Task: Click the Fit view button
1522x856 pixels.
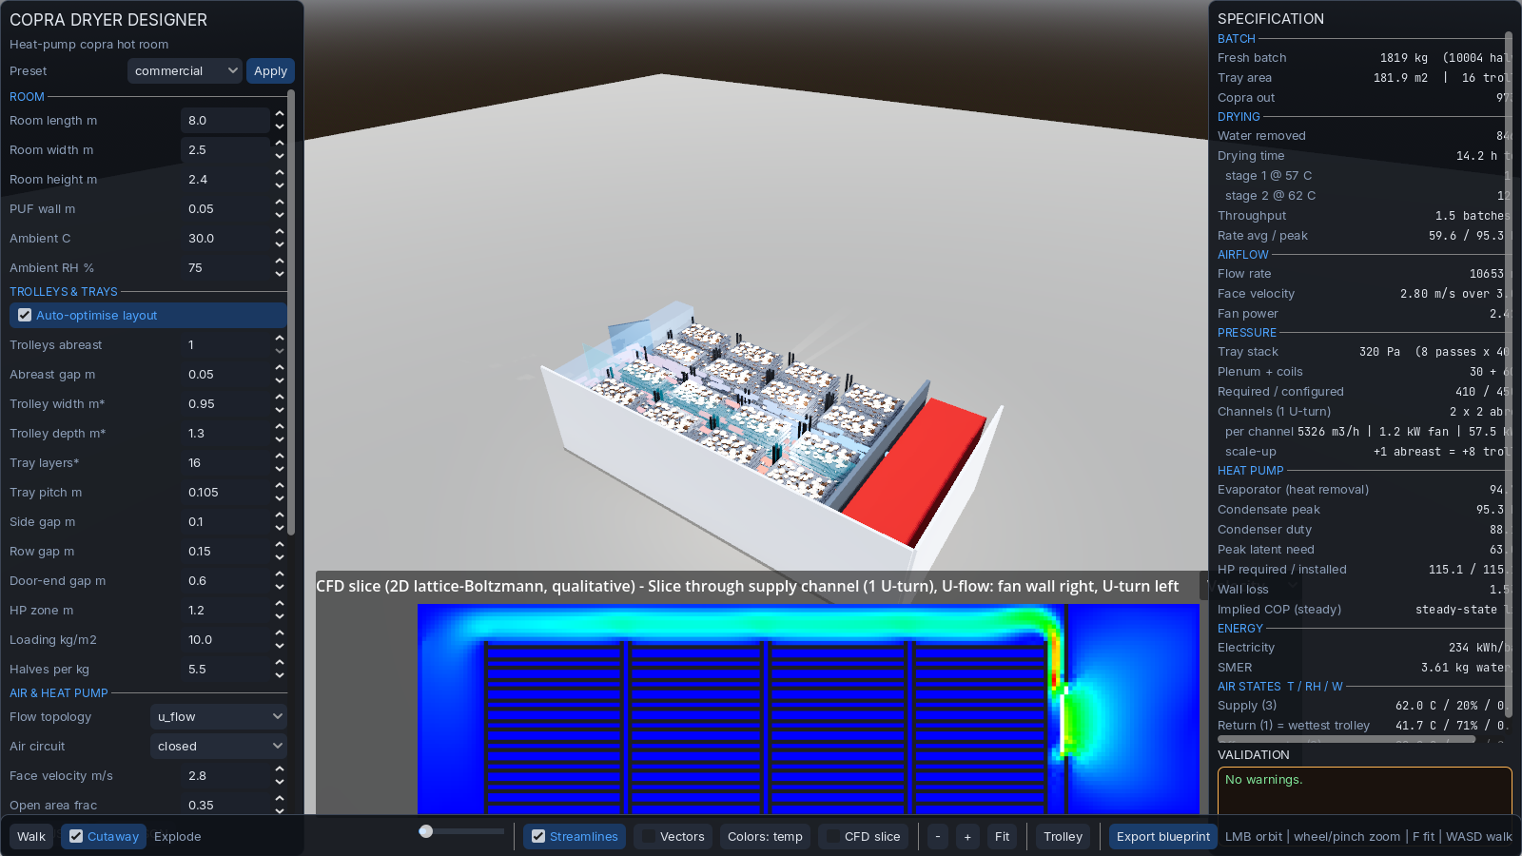Action: (1002, 837)
